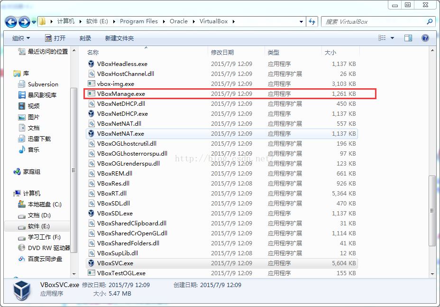The image size is (440, 307).
Task: Select the VBoxRT.dll file name
Action: coord(112,193)
